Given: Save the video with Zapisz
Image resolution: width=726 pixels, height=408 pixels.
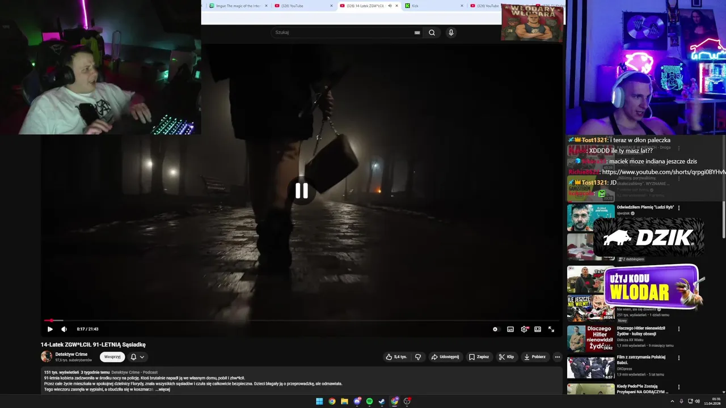Looking at the screenshot, I should 479,357.
